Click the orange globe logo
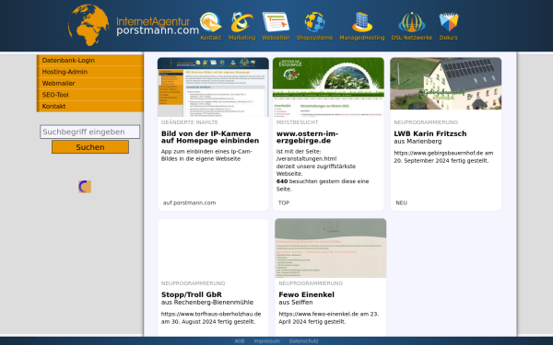Viewport: 553px width, 345px height. click(x=88, y=25)
